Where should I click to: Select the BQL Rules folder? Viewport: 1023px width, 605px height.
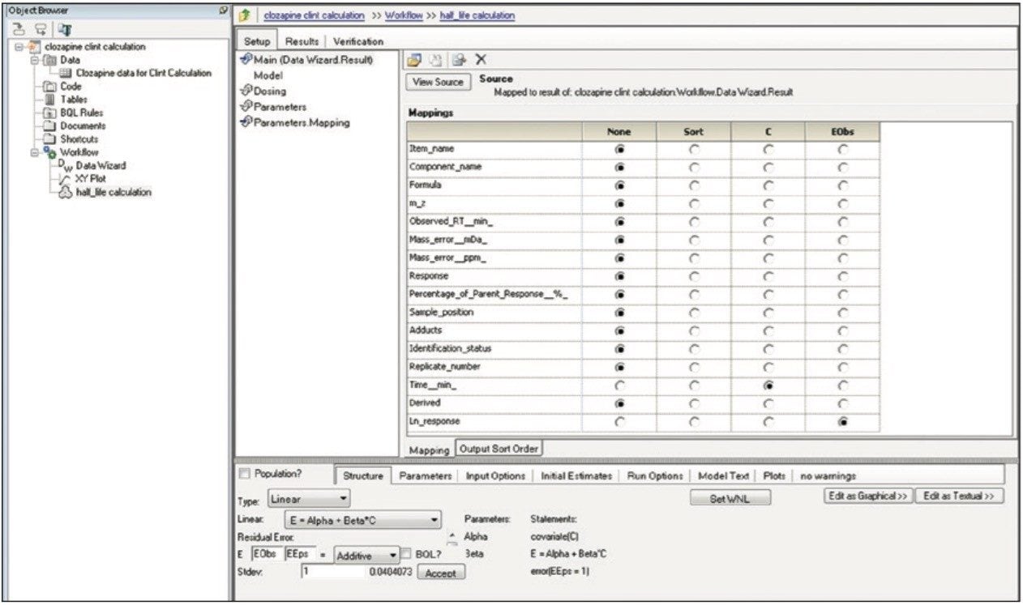point(82,113)
